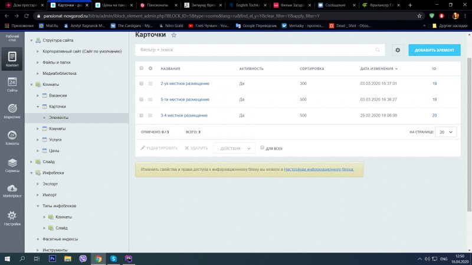472x265 pixels.
Task: Select all rows with header checkbox
Action: point(141,68)
